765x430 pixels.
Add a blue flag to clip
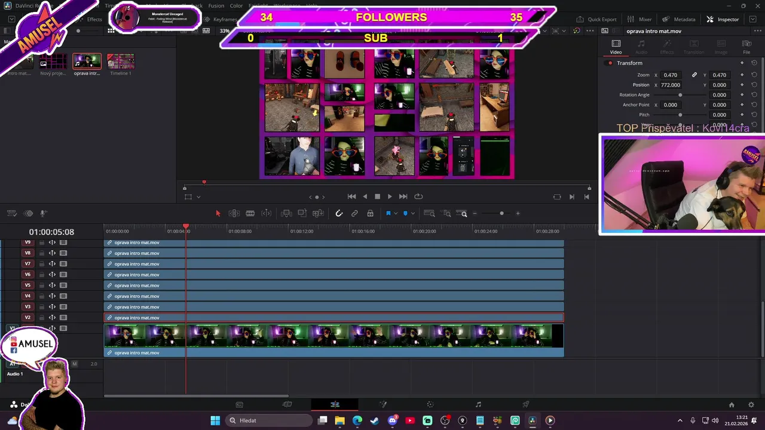pos(388,213)
